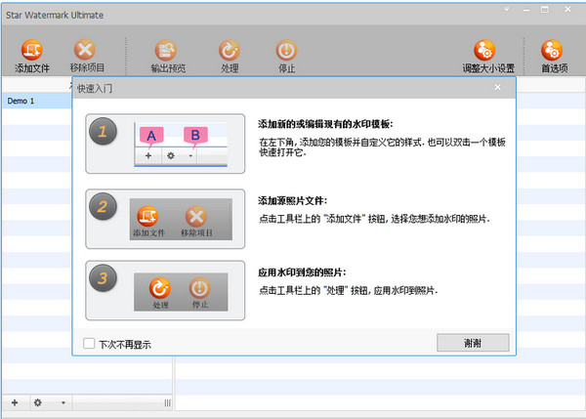
Task: Open 输出预览 (Output Preview) from the toolbar
Action: [x=167, y=56]
